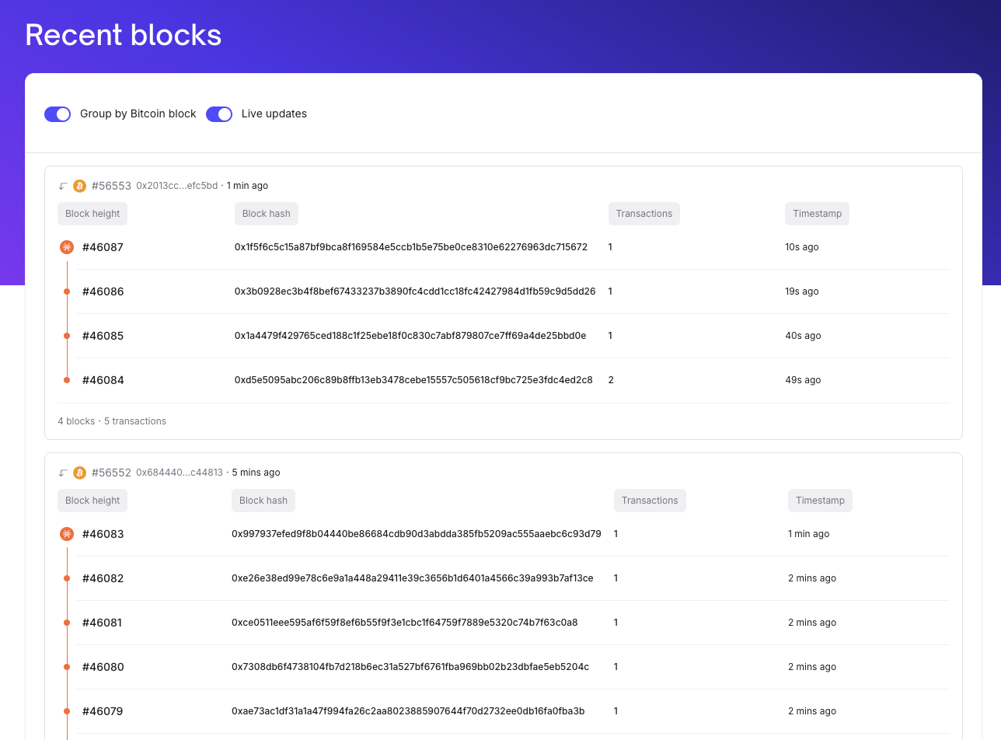Click the Bitcoin icon for block #56552
1001x740 pixels.
coord(78,472)
